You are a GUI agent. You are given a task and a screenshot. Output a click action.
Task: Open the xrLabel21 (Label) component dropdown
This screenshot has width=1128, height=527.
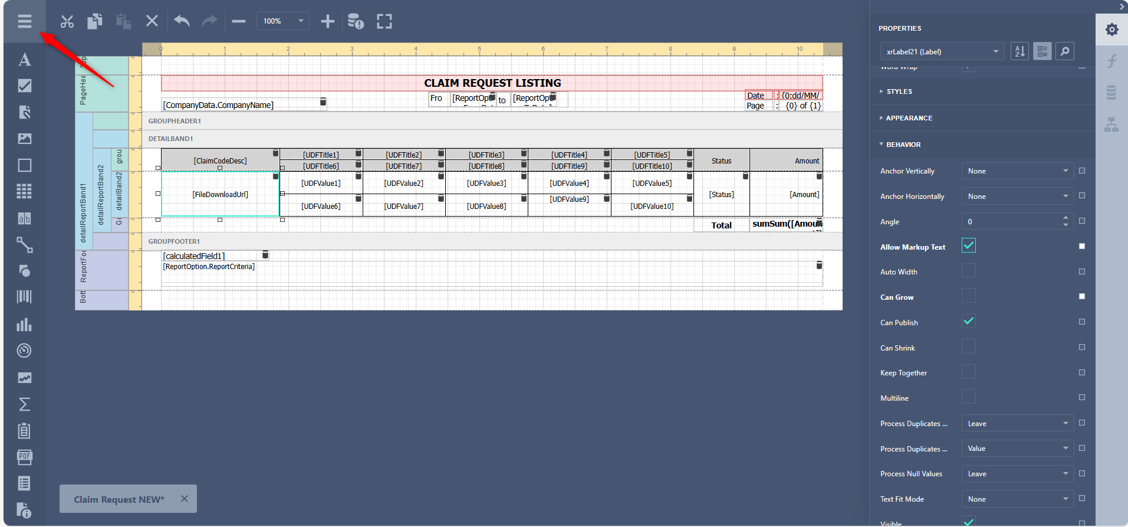click(942, 51)
